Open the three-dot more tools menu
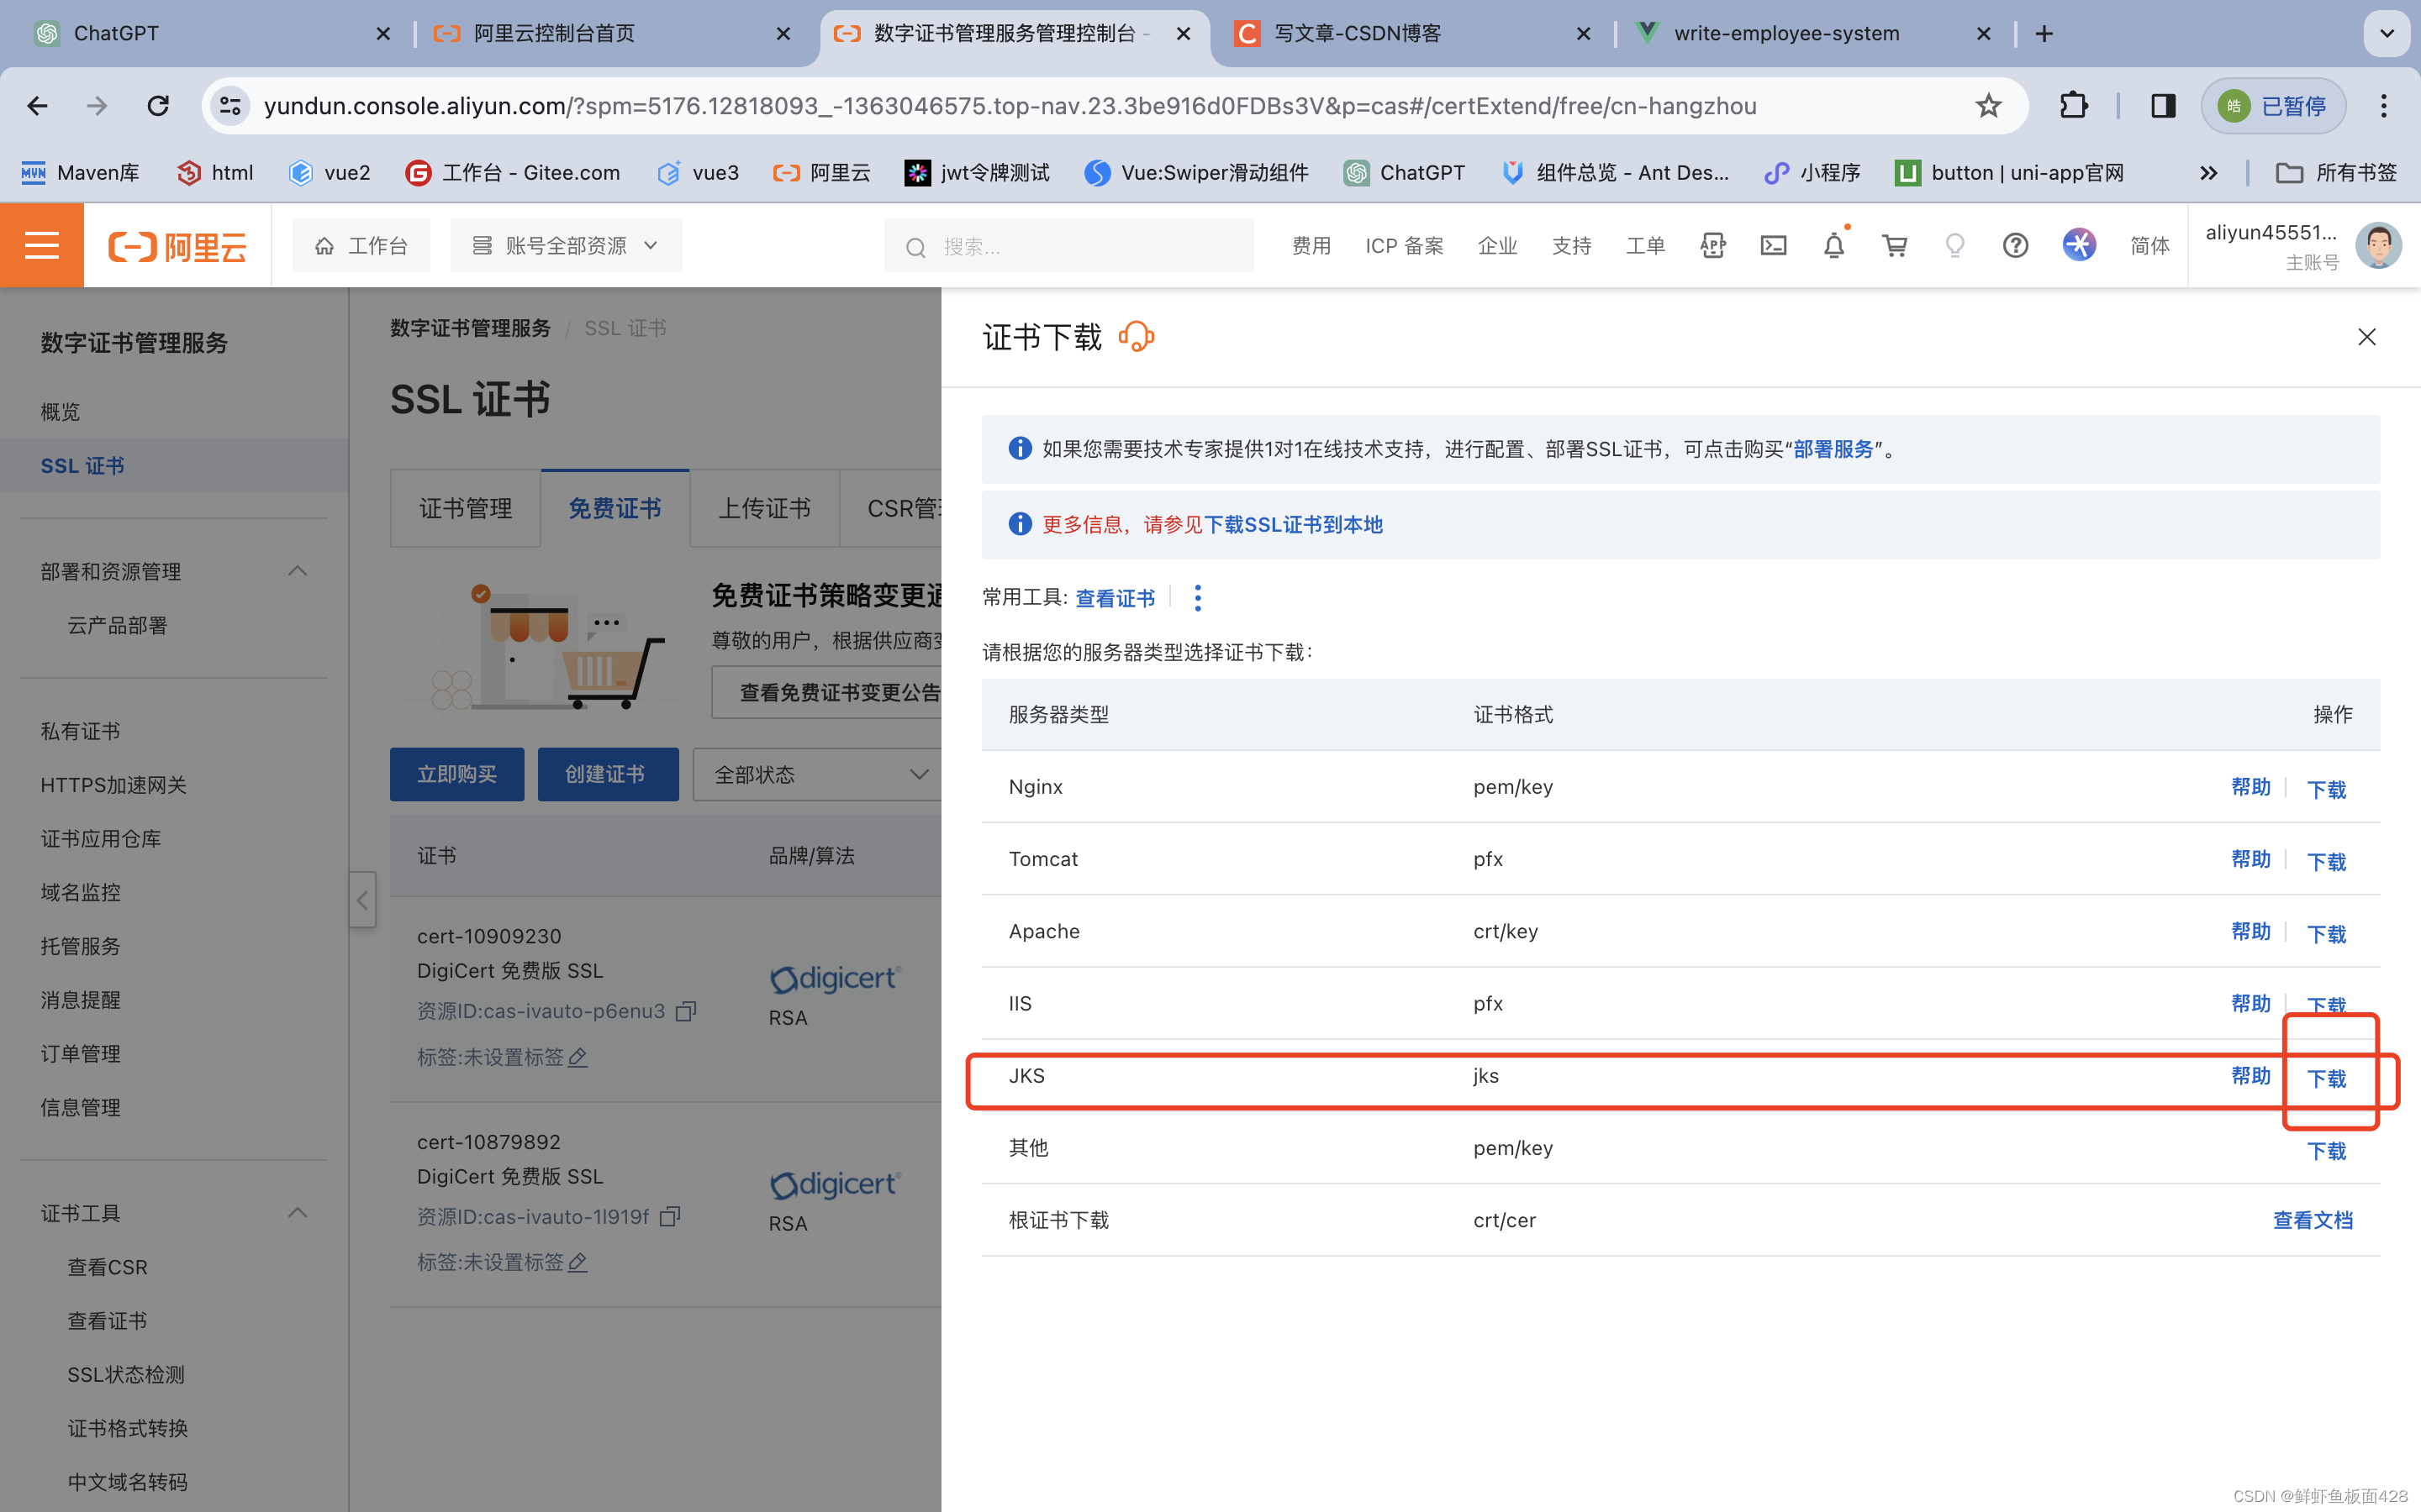Viewport: 2421px width, 1512px height. (x=1198, y=598)
